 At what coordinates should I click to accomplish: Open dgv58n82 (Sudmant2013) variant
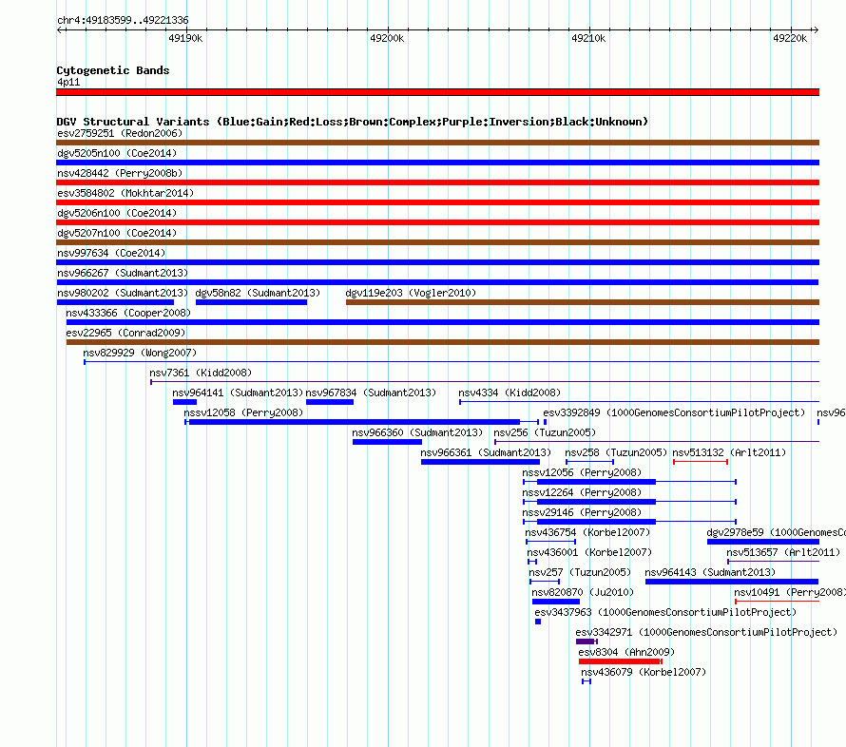point(252,302)
